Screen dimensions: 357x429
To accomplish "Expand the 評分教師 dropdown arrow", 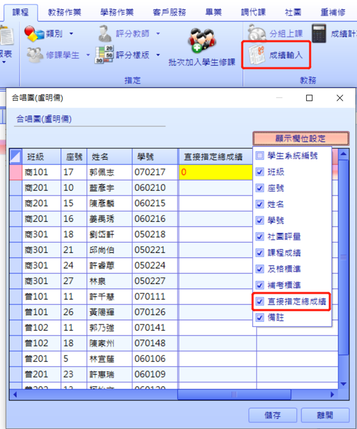I will tap(158, 34).
